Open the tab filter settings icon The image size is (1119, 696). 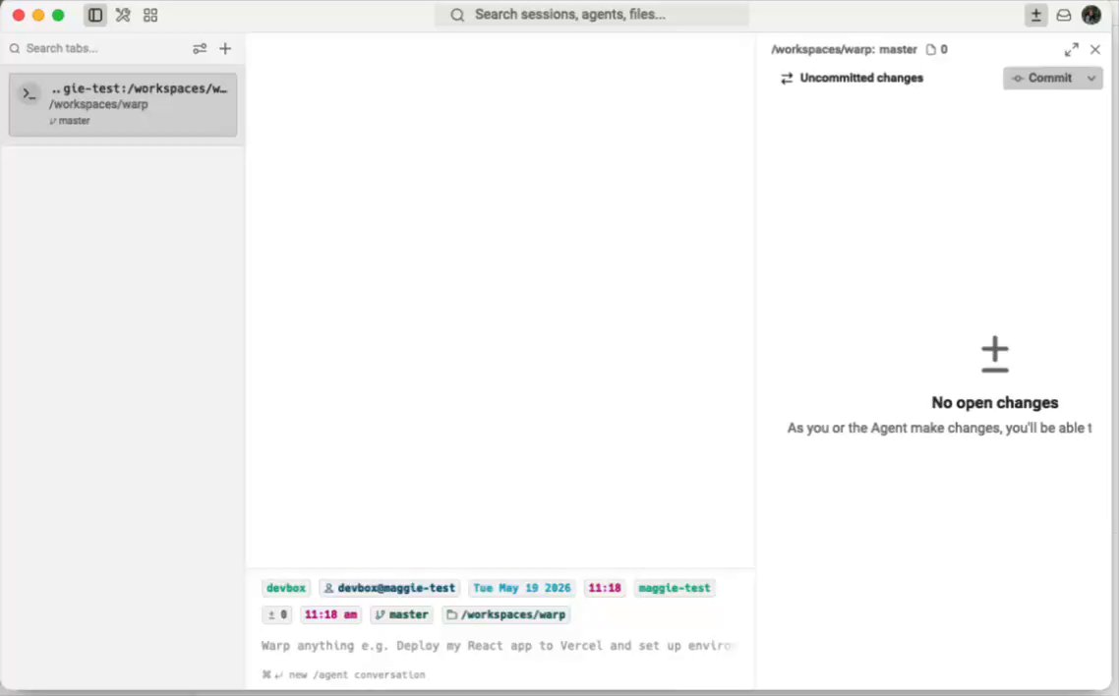(x=199, y=48)
